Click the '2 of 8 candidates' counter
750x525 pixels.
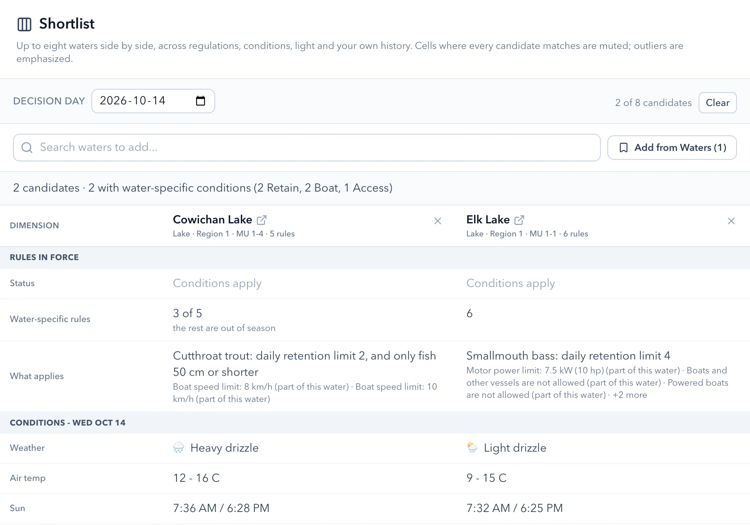(x=653, y=103)
